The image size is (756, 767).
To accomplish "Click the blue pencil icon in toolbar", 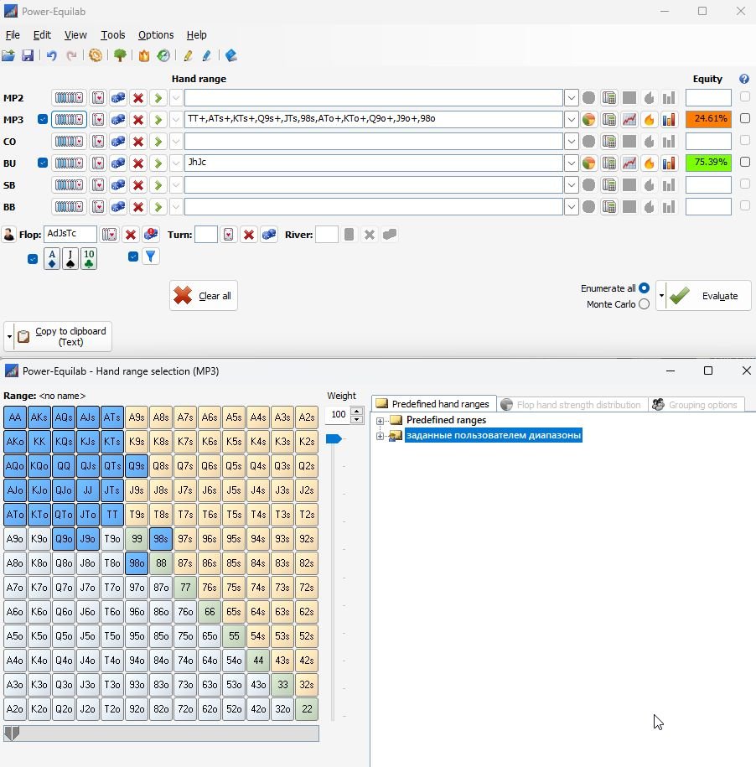I will [x=207, y=55].
